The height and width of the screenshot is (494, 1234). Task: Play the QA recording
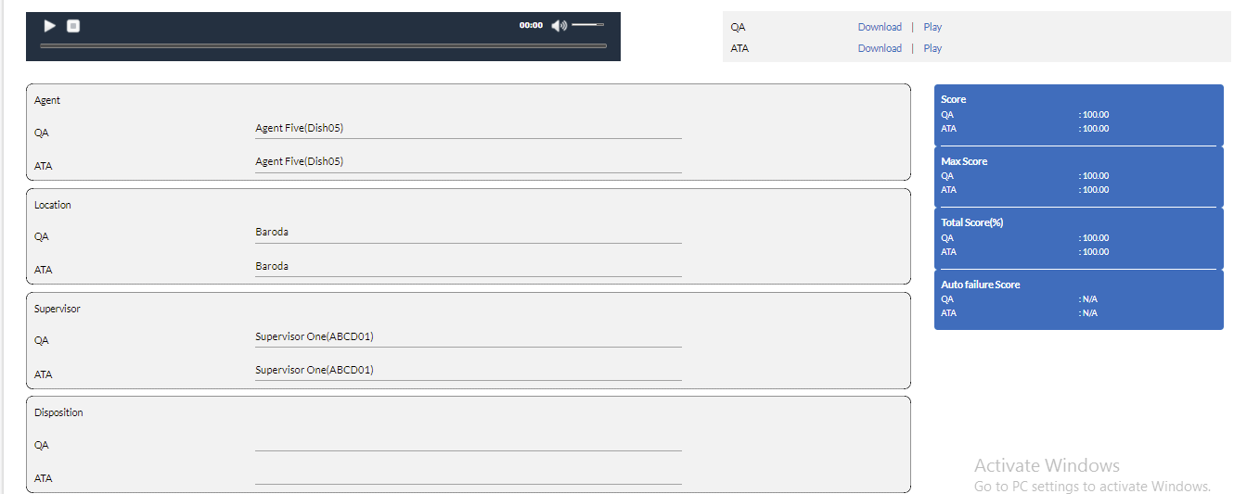tap(932, 27)
